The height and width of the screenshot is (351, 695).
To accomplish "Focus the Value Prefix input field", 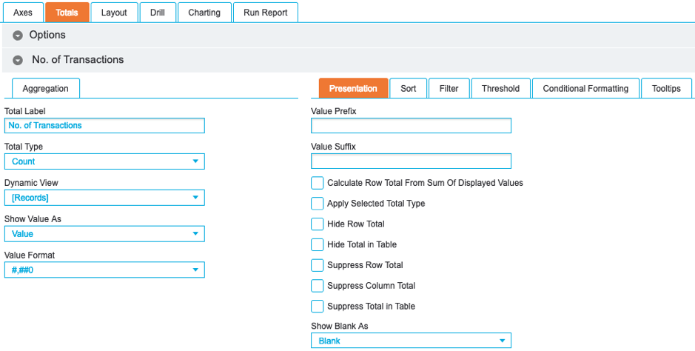I will click(411, 126).
